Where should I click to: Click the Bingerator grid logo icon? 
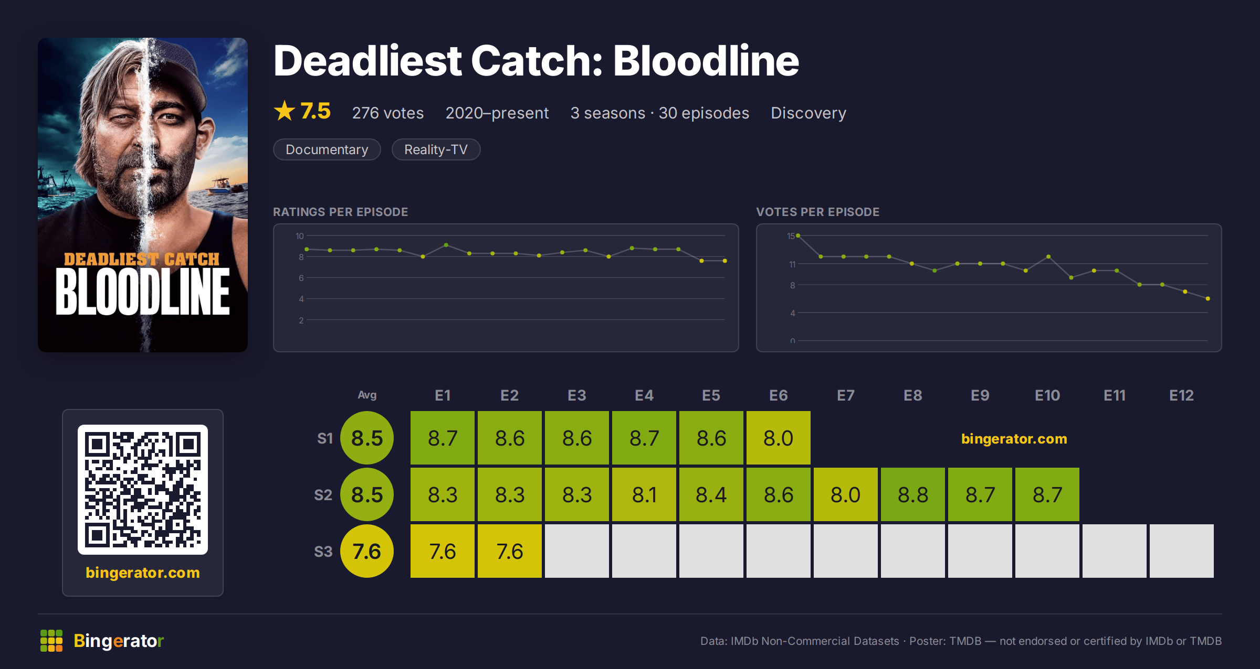[x=51, y=641]
